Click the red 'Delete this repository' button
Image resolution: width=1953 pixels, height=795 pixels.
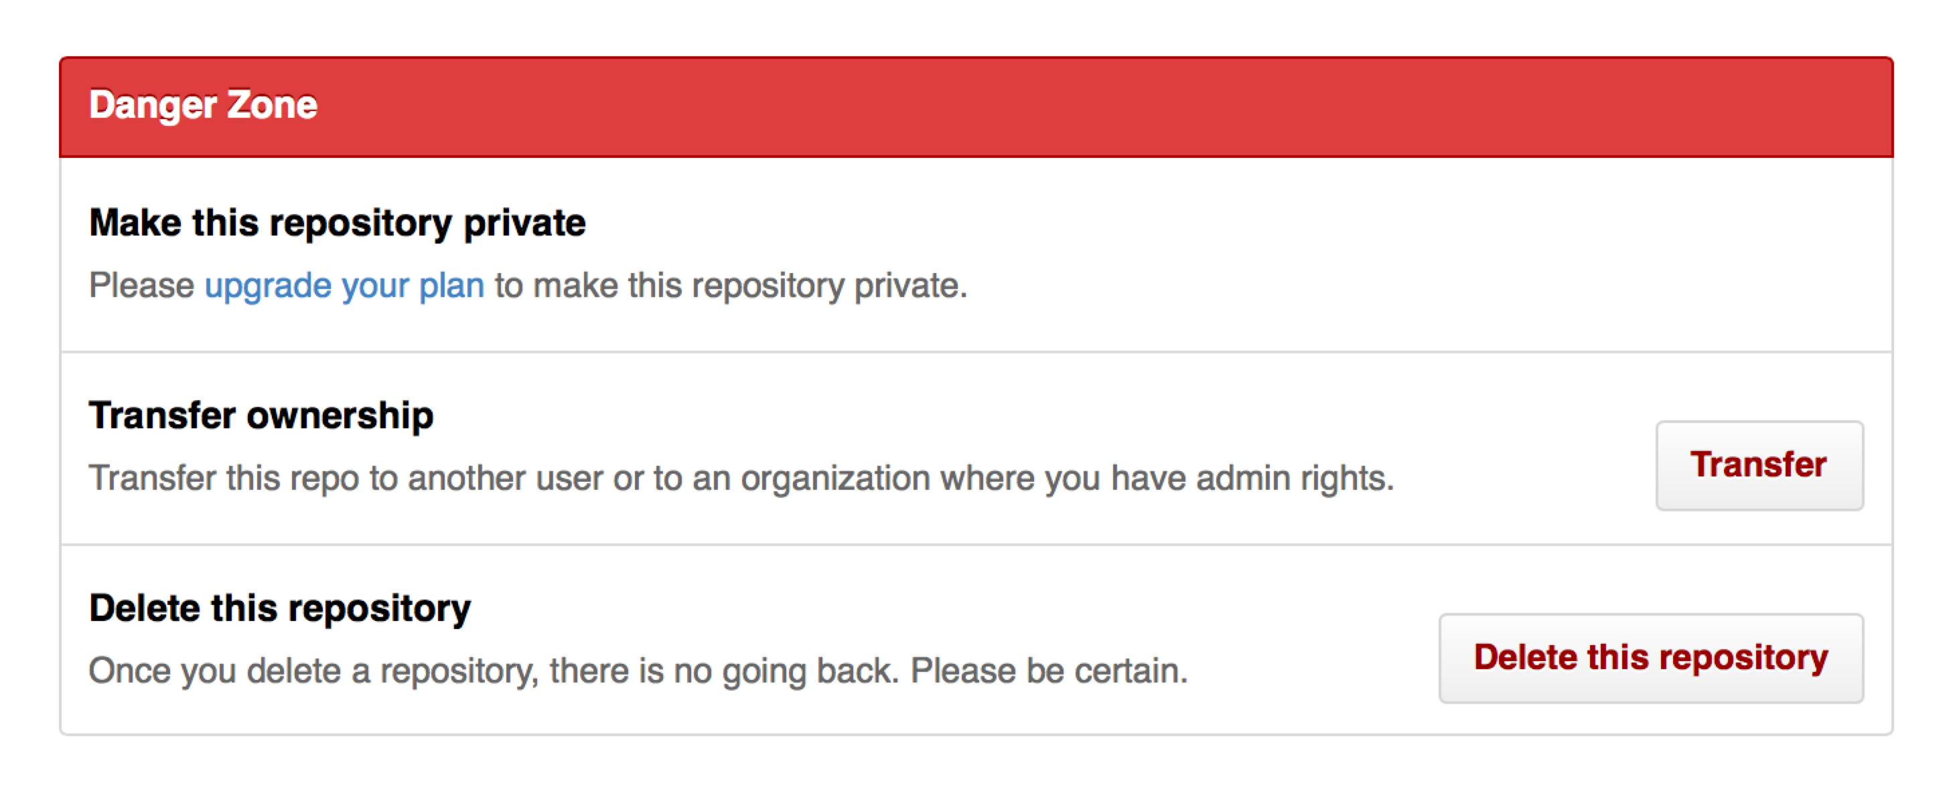click(x=1650, y=657)
